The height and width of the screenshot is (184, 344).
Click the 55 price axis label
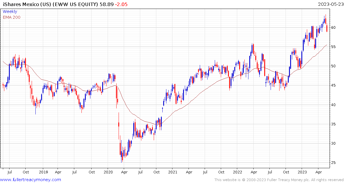(x=334, y=47)
